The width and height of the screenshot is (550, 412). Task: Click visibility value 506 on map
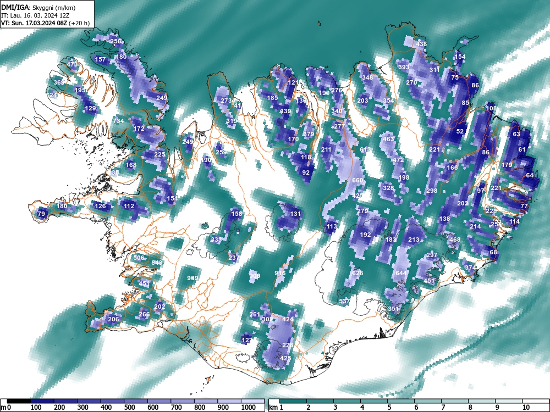[x=139, y=258]
